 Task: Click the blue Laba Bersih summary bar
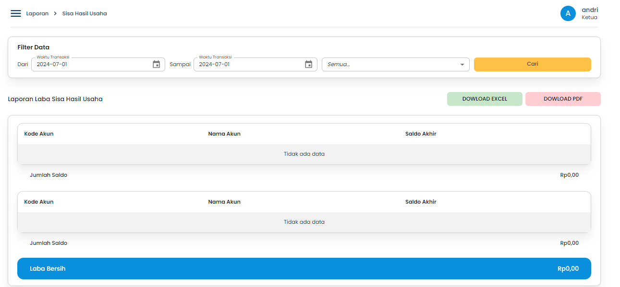[x=304, y=268]
